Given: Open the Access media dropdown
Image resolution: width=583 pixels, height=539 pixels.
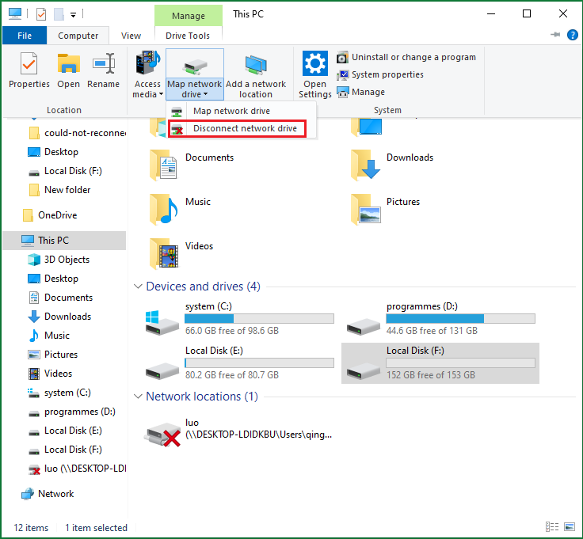Looking at the screenshot, I should (x=147, y=74).
